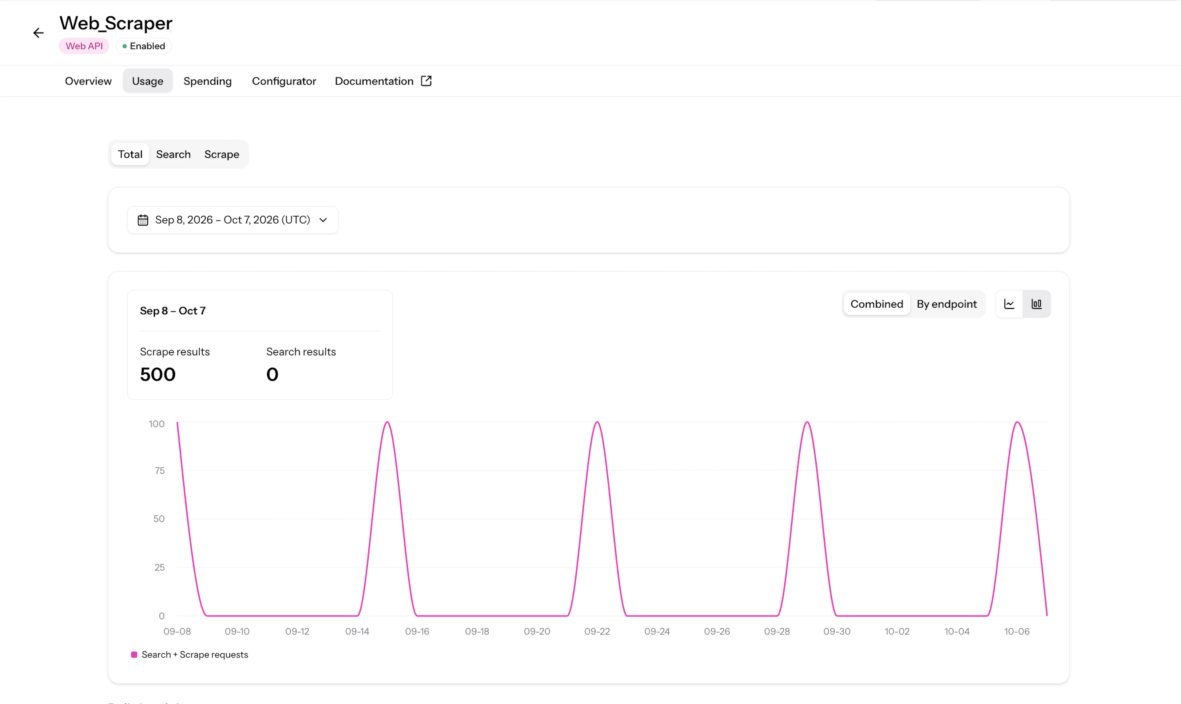
Task: Filter usage by Scrape
Action: pos(221,154)
